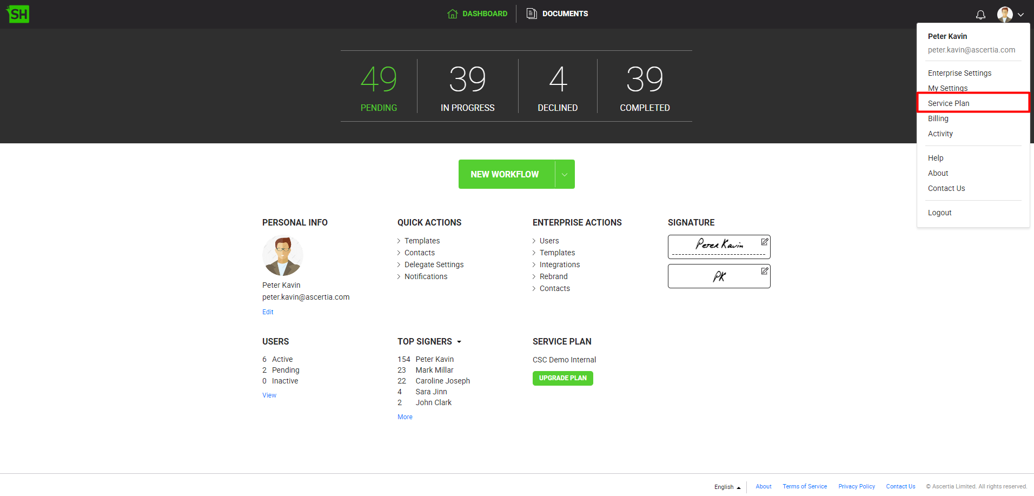Open Delegate Settings quick action

[x=434, y=264]
